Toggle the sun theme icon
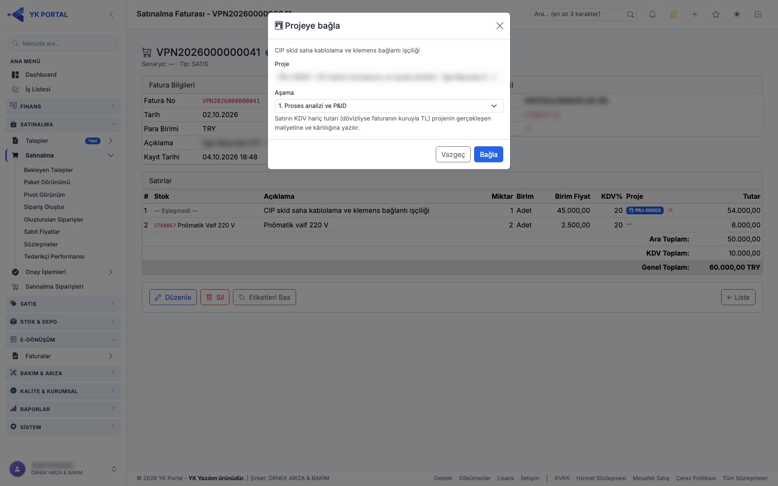Image resolution: width=778 pixels, height=486 pixels. point(737,14)
